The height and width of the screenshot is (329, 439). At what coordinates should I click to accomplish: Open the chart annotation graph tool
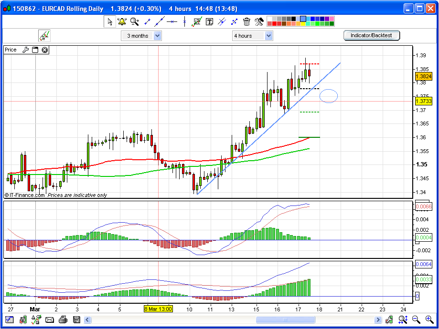tap(197, 21)
